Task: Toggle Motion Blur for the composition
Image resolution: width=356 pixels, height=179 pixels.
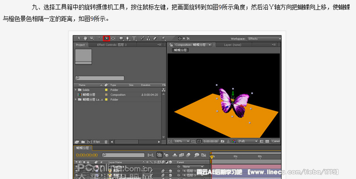Action: click(188, 155)
